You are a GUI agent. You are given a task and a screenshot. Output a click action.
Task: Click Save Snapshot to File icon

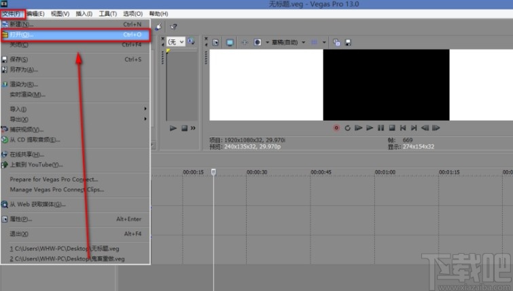(x=348, y=43)
